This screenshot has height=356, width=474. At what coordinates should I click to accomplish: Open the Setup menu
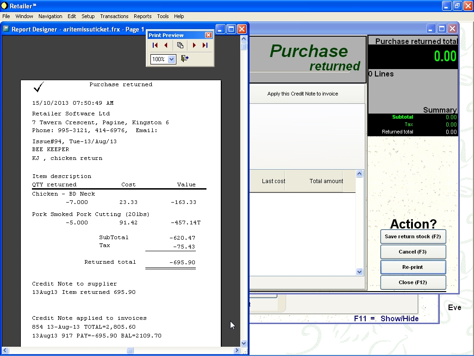88,16
